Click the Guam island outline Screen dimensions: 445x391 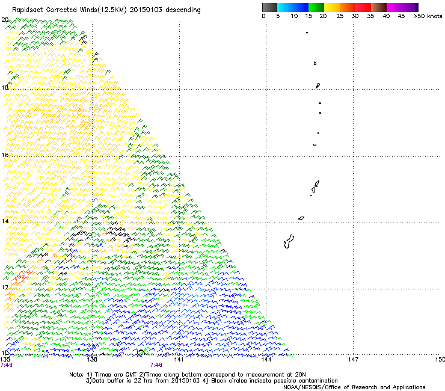tap(289, 241)
